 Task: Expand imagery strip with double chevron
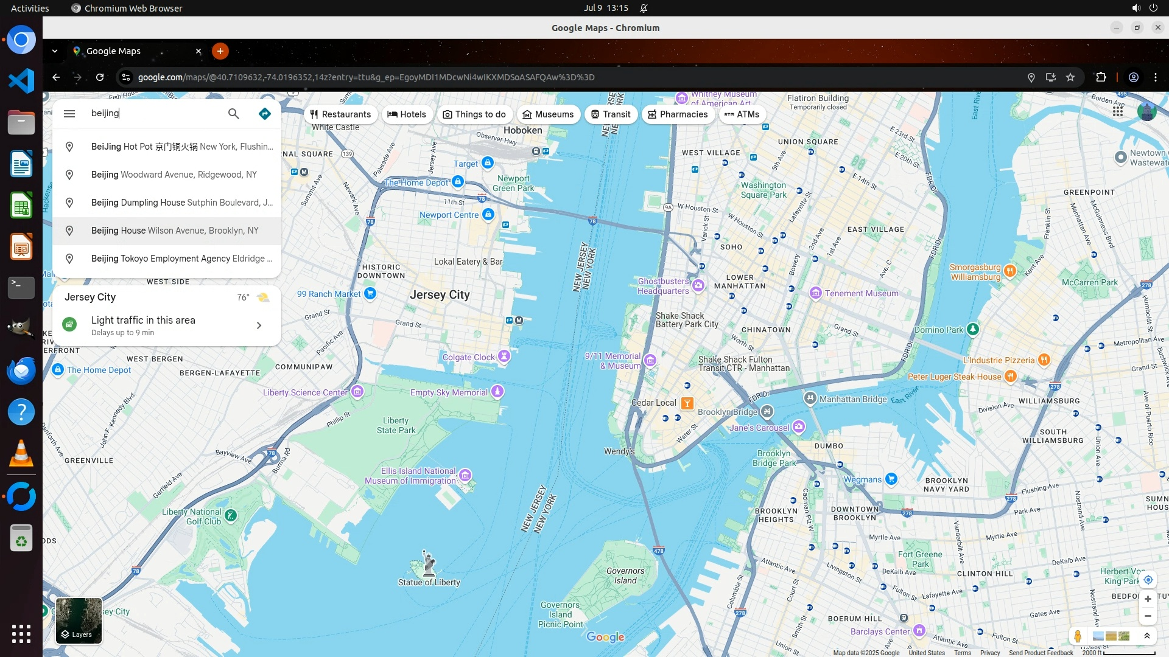(x=1147, y=636)
